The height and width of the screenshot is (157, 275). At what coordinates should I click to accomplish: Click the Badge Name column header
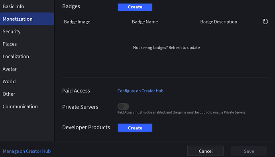click(145, 22)
